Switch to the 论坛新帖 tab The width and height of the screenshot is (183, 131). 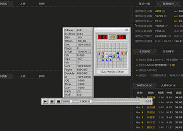[x=144, y=51]
